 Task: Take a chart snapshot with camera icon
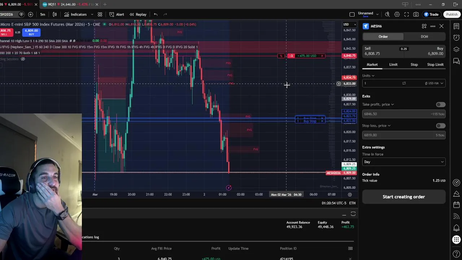tap(416, 14)
